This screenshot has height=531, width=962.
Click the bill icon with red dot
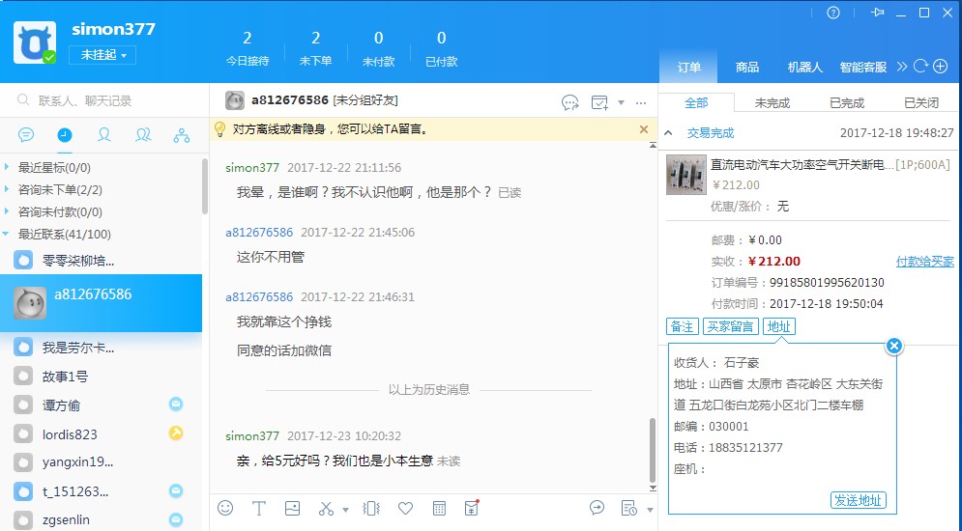tap(472, 507)
